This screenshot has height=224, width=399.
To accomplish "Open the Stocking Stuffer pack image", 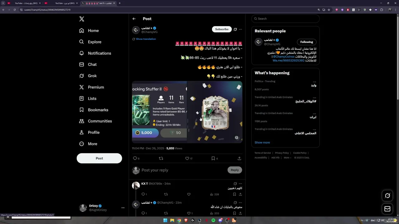I will click(x=159, y=112).
